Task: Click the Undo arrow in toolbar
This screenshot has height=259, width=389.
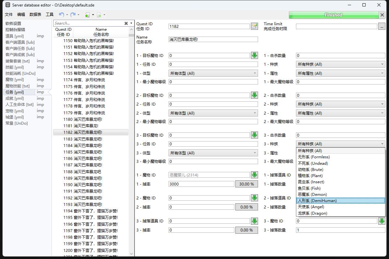Action: (x=61, y=15)
